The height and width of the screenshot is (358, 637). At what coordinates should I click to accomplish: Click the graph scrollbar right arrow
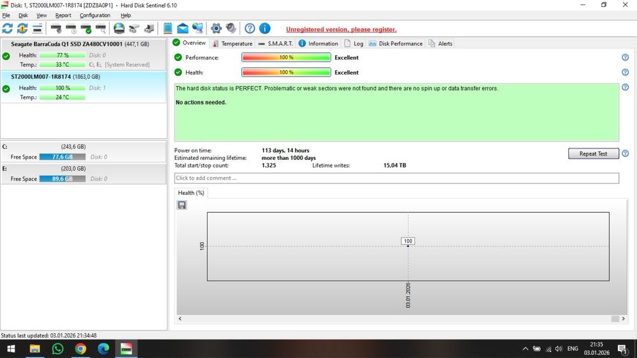[623, 319]
